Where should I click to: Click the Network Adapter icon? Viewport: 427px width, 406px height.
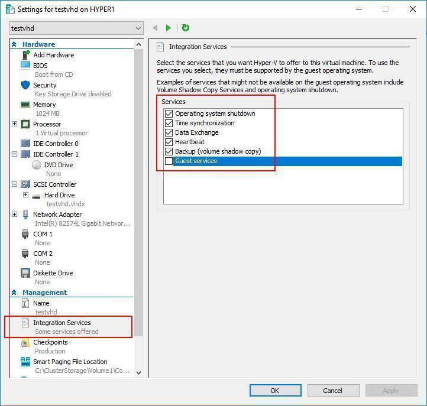coord(25,215)
